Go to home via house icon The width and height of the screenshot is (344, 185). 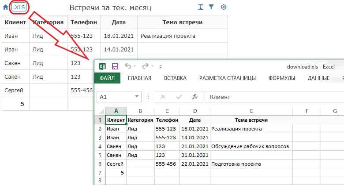coord(5,7)
